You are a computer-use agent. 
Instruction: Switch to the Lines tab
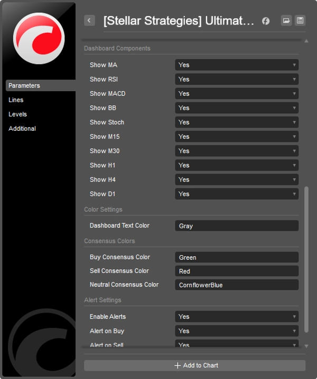tap(16, 100)
